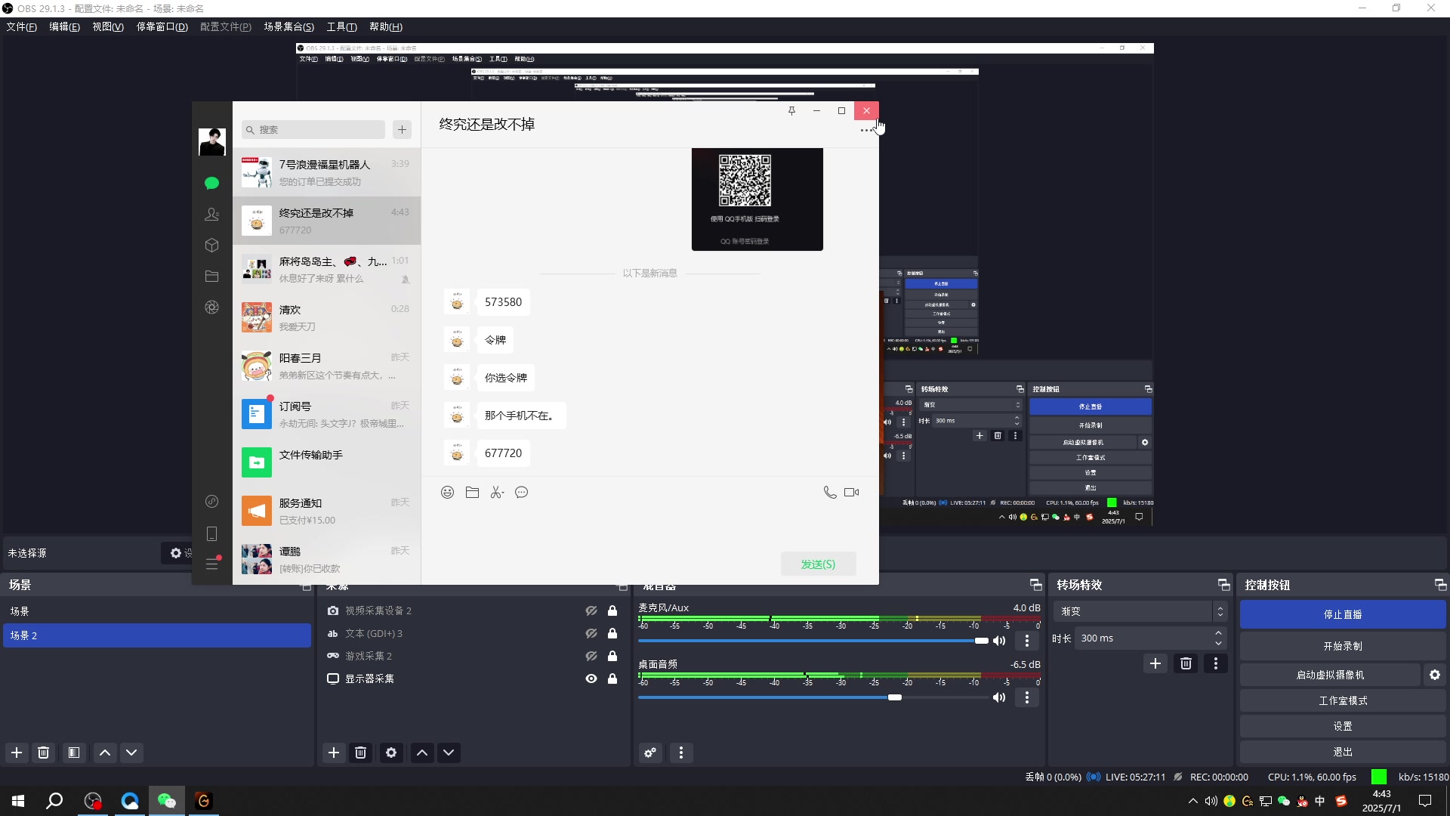
Task: Move scene up arrow
Action: click(105, 753)
